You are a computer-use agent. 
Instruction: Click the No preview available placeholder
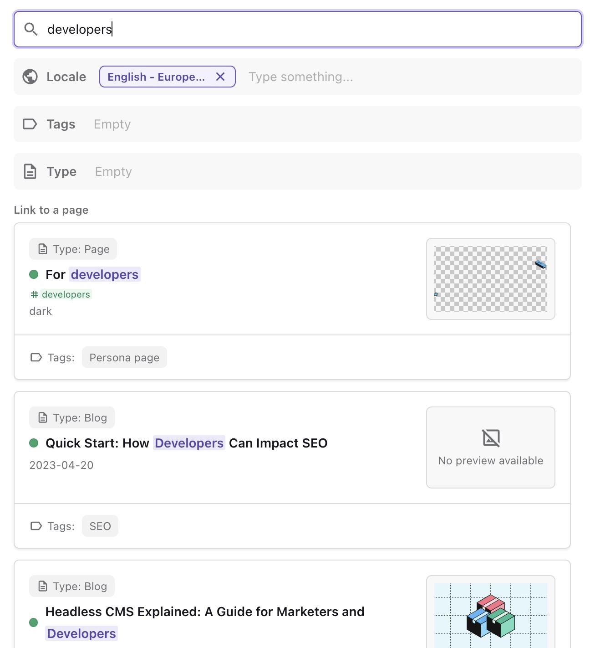(490, 447)
